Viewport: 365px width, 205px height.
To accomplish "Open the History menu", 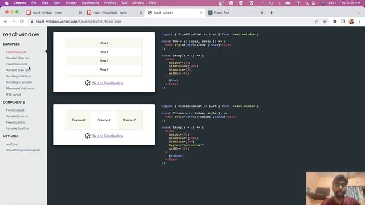I will [71, 3].
